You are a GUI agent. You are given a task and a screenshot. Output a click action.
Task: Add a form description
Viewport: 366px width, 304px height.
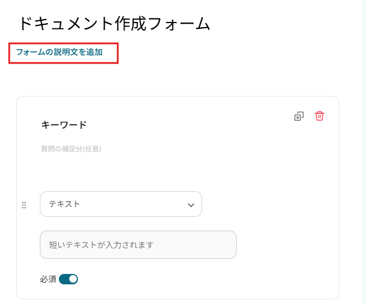point(59,52)
